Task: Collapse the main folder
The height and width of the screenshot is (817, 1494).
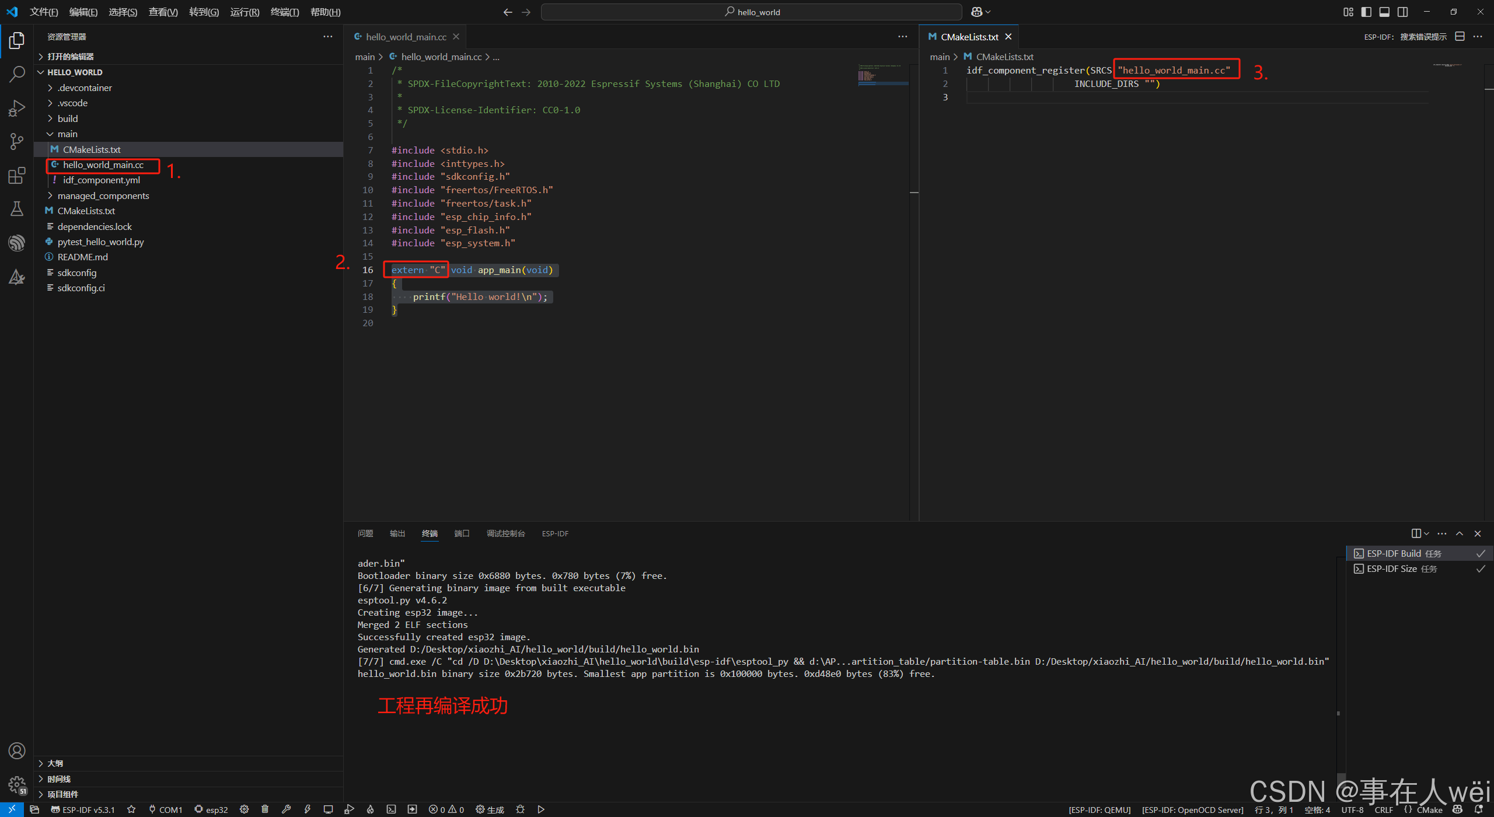Action: click(x=67, y=134)
